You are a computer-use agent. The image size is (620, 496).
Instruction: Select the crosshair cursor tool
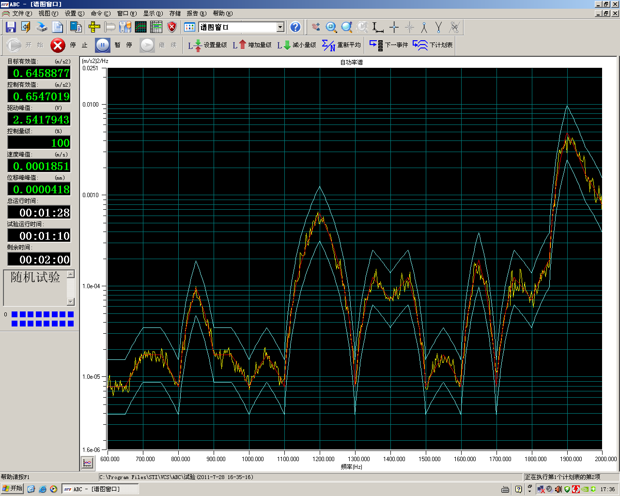(394, 27)
